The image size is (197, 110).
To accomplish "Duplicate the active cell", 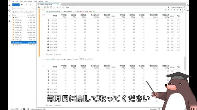I will point(165,10).
